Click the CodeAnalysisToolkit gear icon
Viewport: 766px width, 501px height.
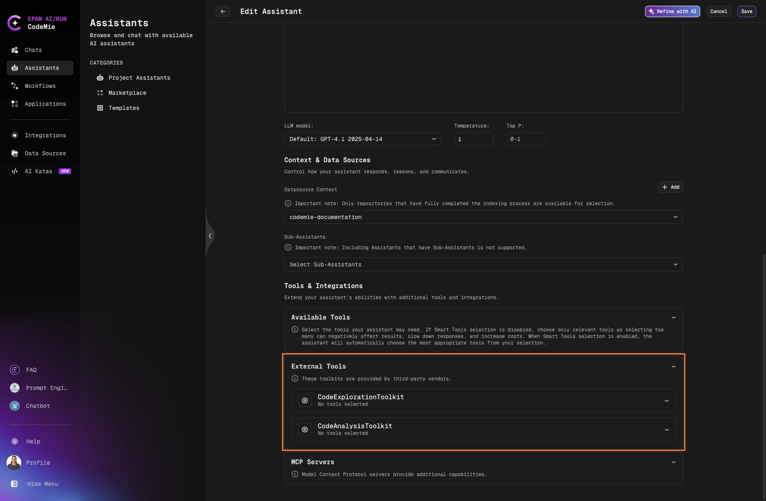click(x=304, y=429)
